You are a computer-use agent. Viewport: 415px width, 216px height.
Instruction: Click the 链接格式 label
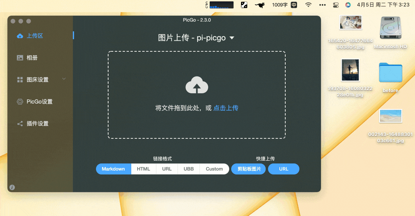coord(163,158)
